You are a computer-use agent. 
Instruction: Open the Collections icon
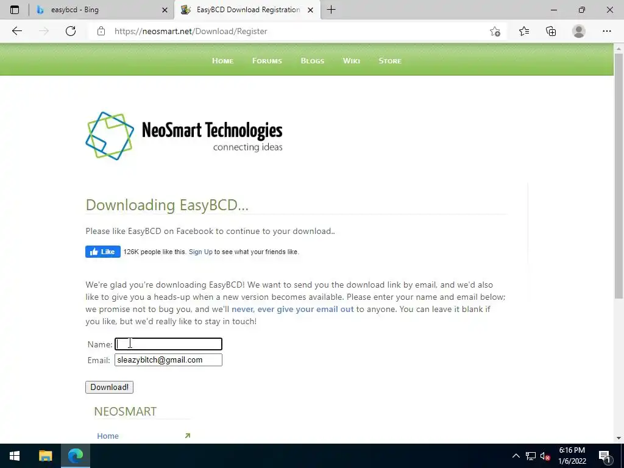point(551,31)
